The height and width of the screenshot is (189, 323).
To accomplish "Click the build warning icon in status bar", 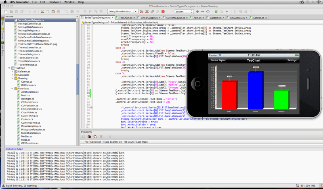I will [x=3, y=185].
